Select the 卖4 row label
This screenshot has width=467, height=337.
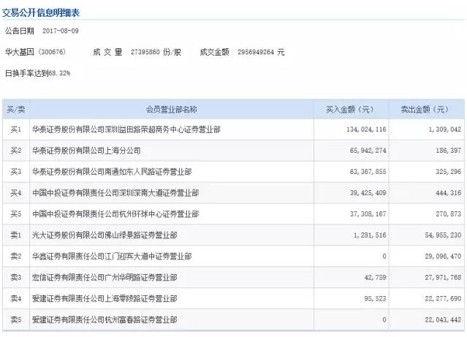16,298
